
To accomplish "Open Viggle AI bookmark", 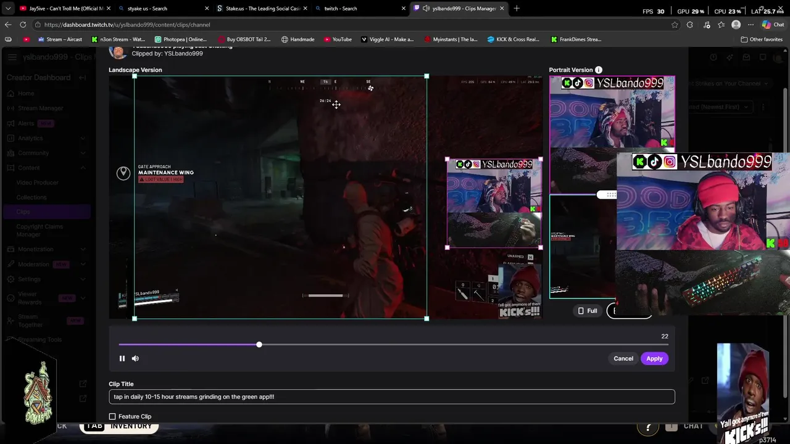I will pos(387,39).
